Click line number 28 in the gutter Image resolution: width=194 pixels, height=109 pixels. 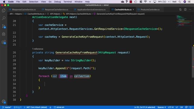coord(14,61)
